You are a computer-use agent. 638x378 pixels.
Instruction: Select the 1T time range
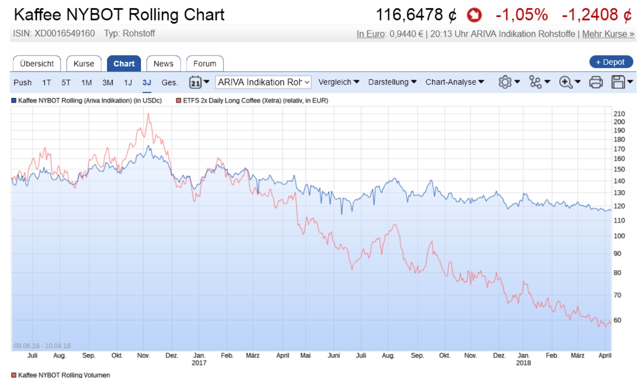[46, 83]
